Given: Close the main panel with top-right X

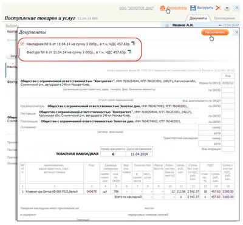Looking at the screenshot, I should tap(236, 8).
